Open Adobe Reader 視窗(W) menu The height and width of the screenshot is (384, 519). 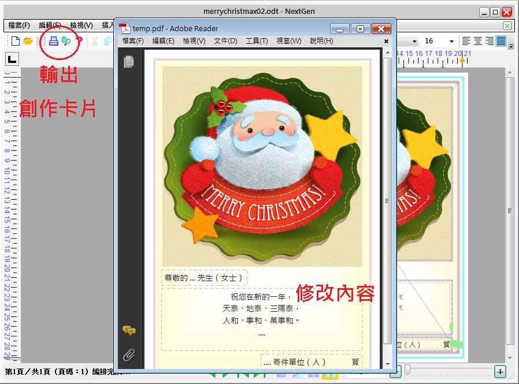[289, 40]
